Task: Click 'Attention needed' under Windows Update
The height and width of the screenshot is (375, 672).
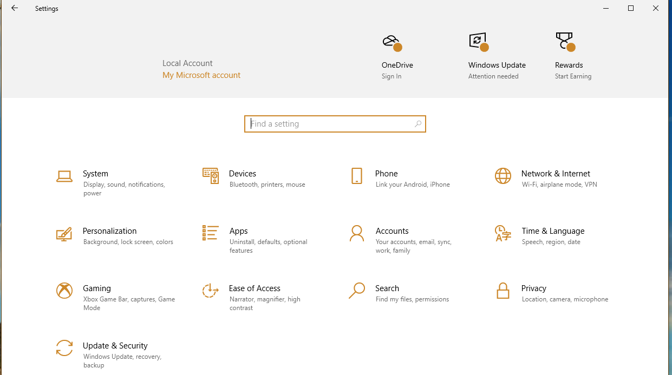Action: [x=493, y=76]
